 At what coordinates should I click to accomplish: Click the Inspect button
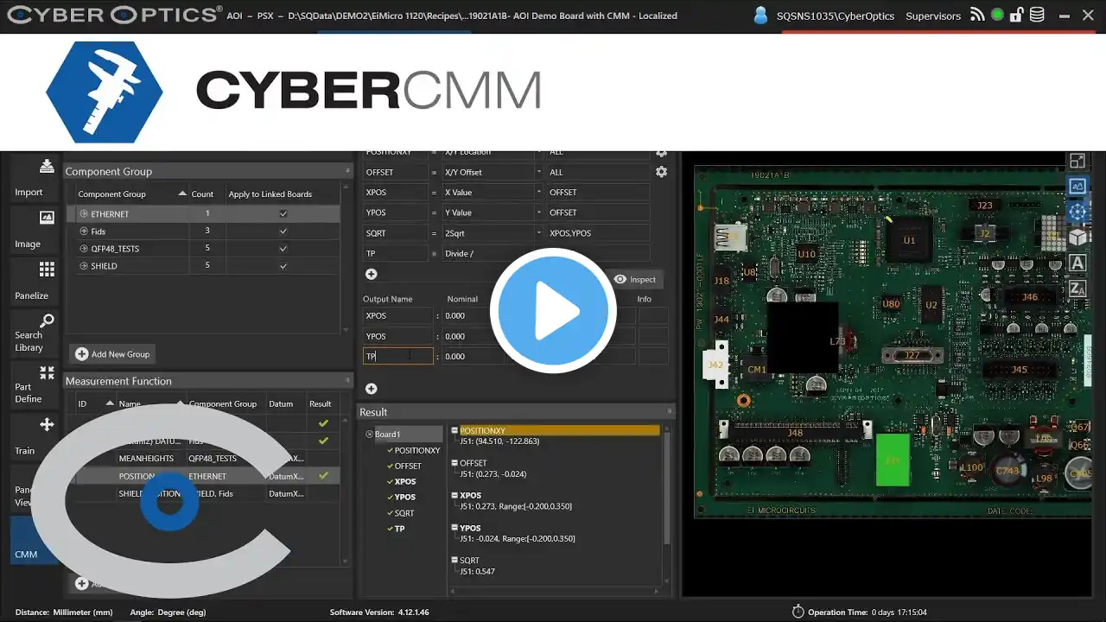[635, 279]
